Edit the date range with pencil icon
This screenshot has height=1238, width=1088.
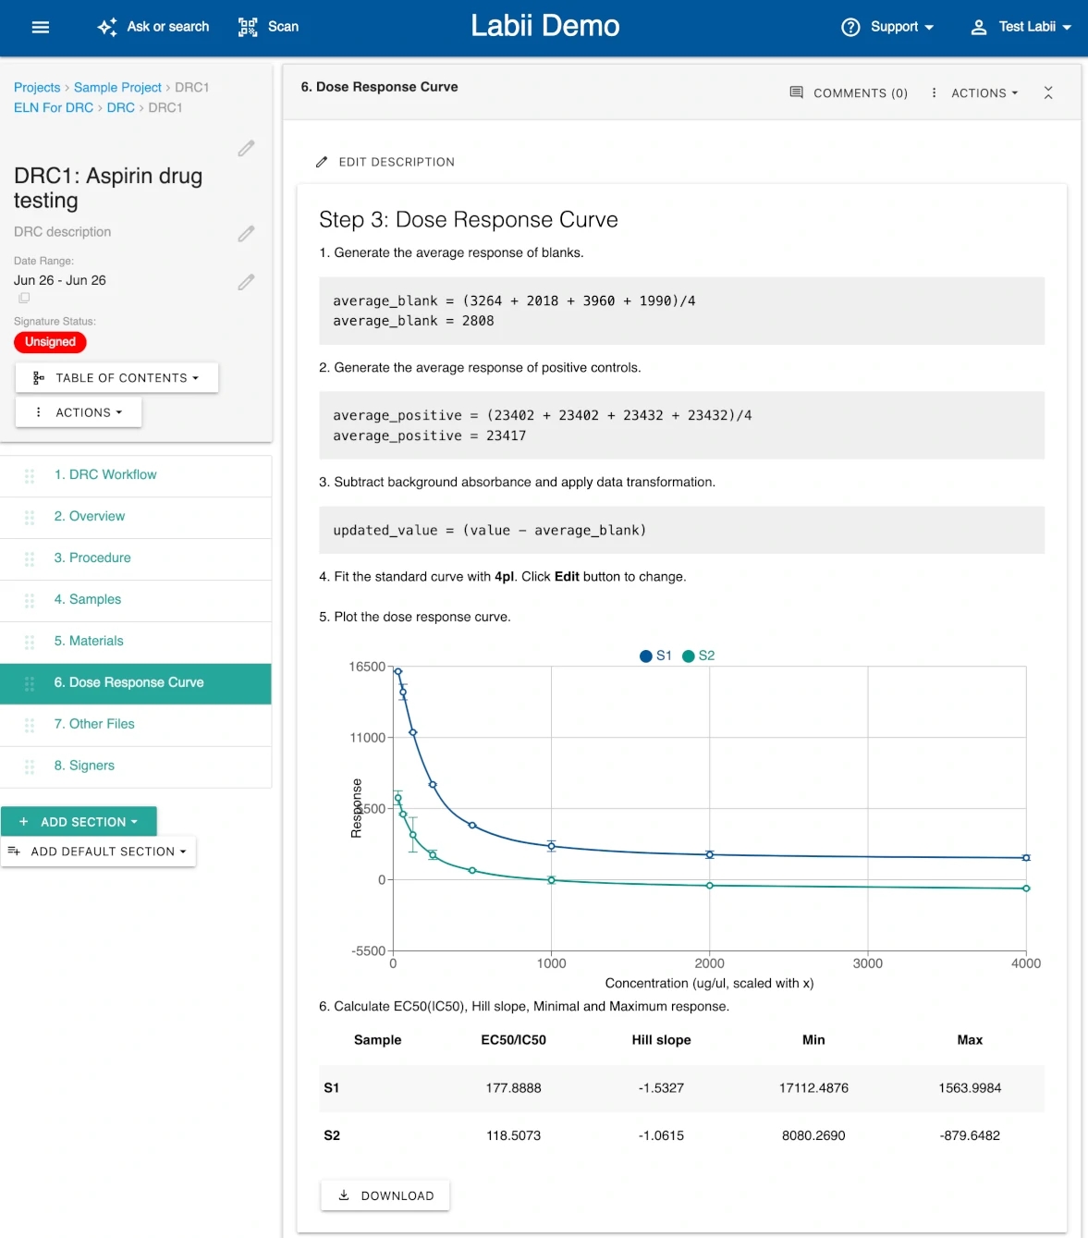tap(246, 282)
